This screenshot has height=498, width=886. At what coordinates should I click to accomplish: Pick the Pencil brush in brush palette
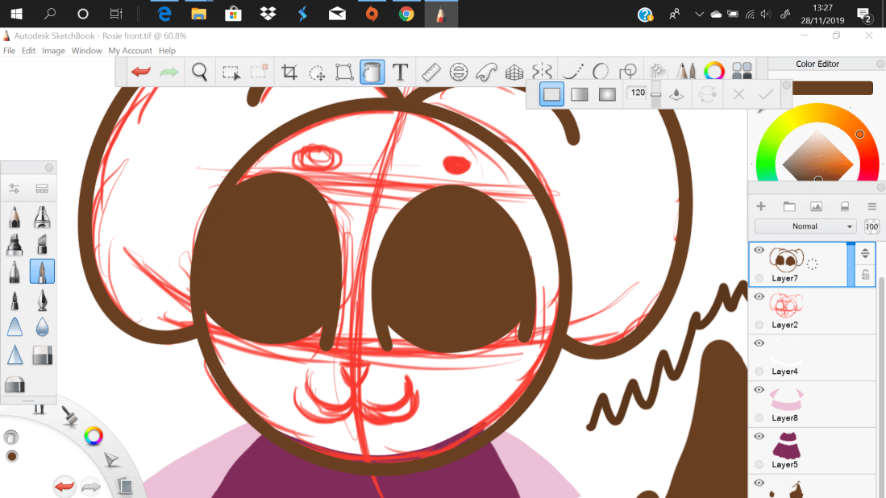(15, 218)
